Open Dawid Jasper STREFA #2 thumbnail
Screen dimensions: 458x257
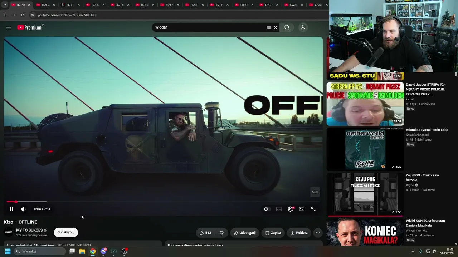tap(365, 104)
